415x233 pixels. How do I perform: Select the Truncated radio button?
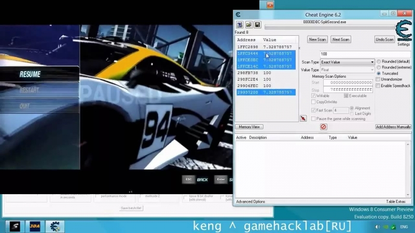coord(379,74)
